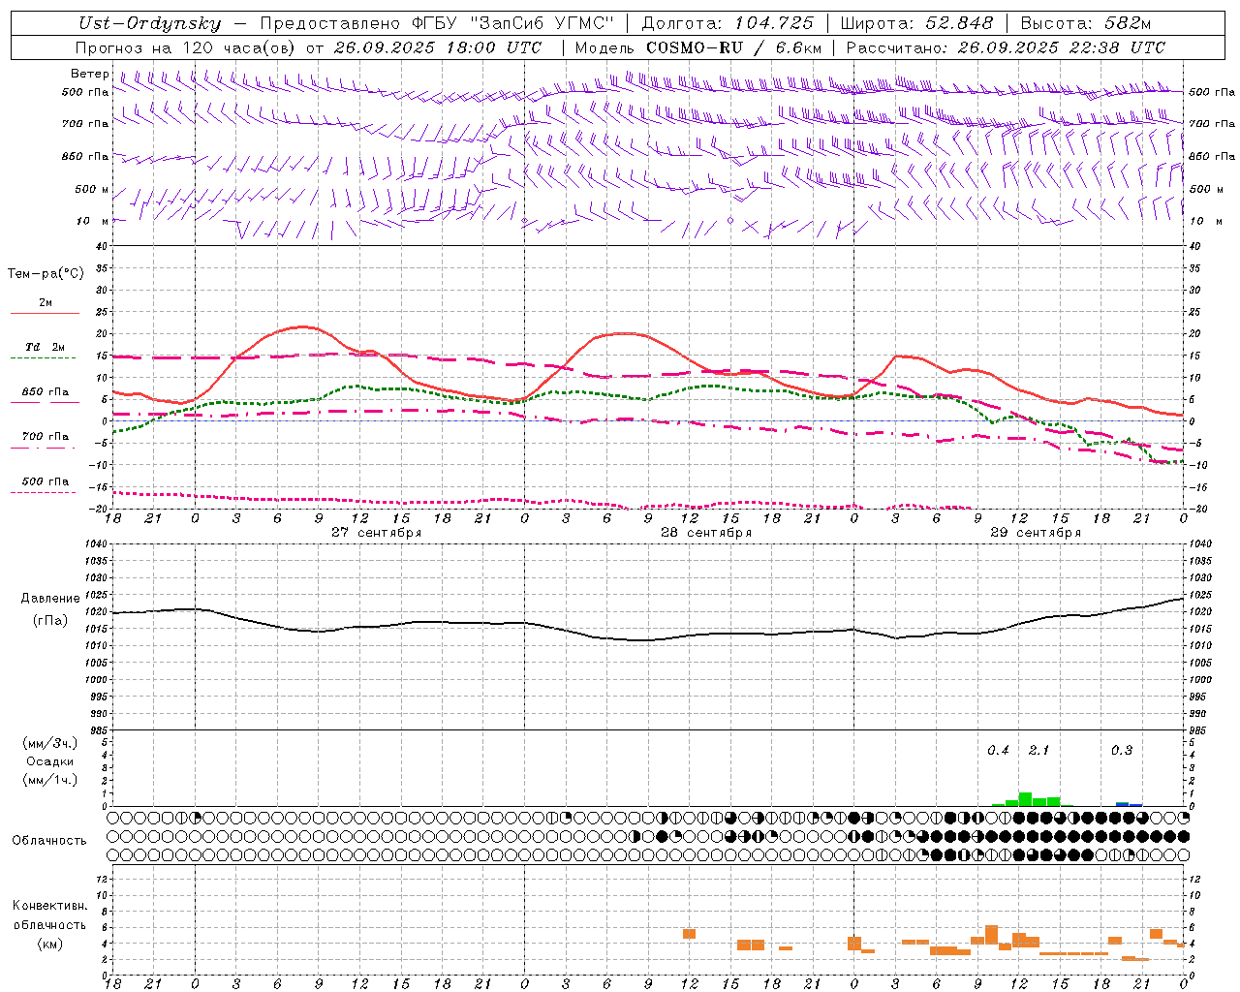1240x992 pixels.
Task: Select the Td 2м dew point legend entry
Action: [45, 347]
